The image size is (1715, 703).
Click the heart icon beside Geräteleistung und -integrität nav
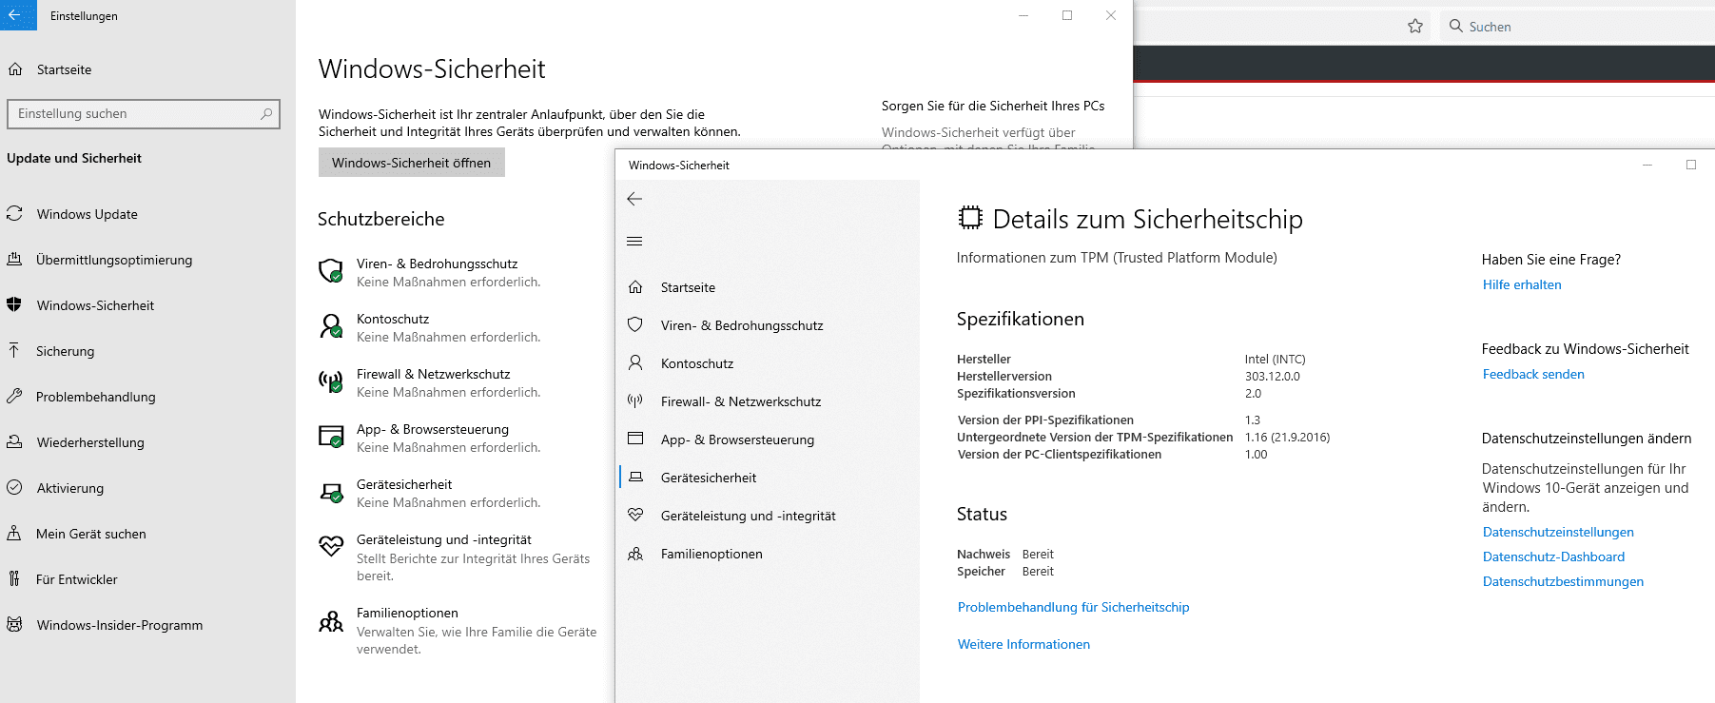[635, 516]
